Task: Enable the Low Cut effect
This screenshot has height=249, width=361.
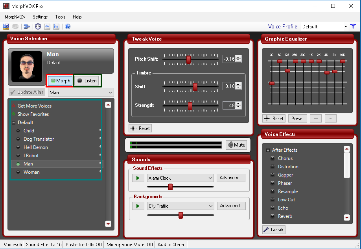Action: (x=273, y=200)
